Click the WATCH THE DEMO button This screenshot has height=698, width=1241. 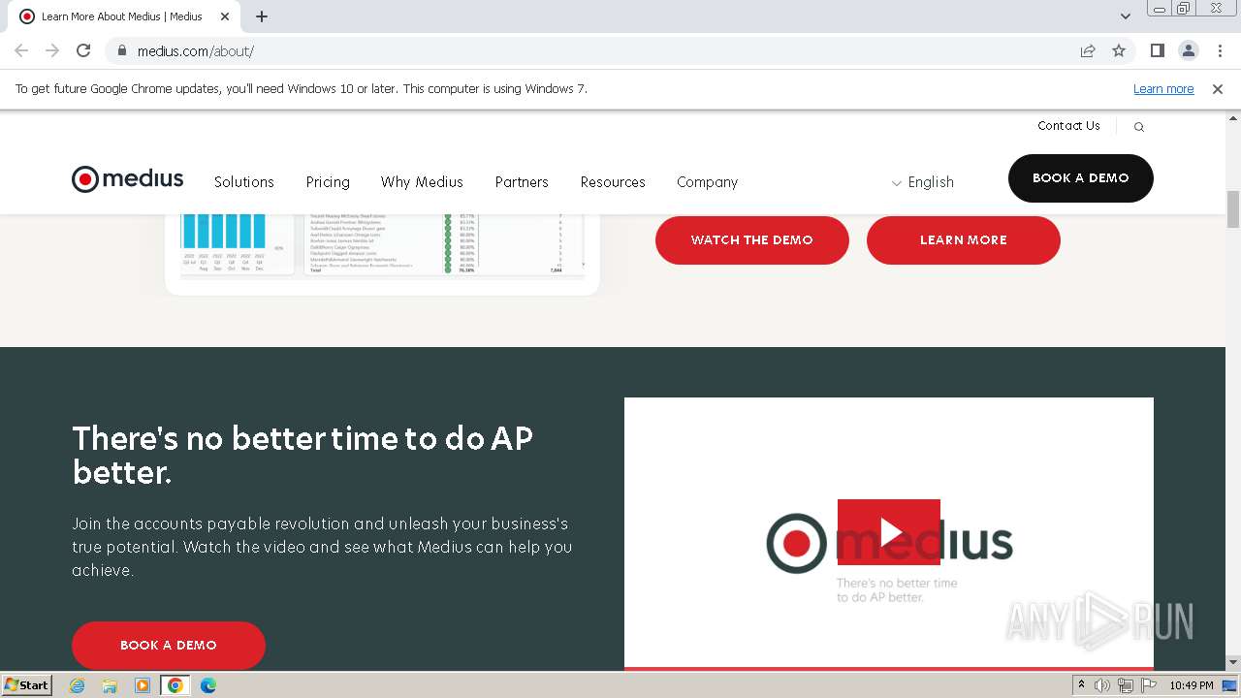tap(752, 239)
